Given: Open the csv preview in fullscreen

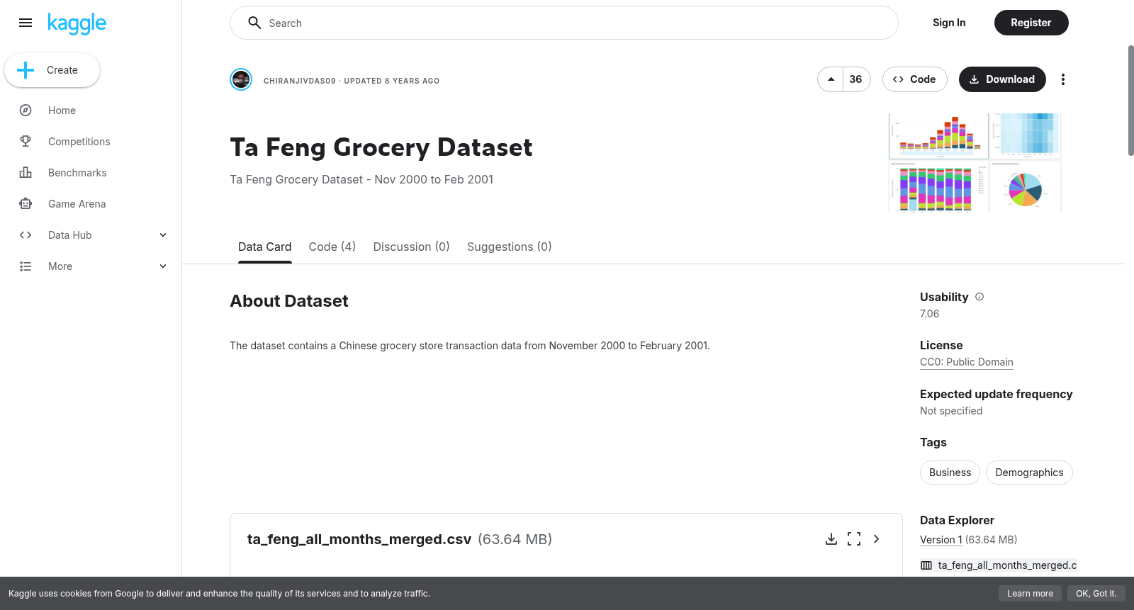Looking at the screenshot, I should tap(854, 539).
